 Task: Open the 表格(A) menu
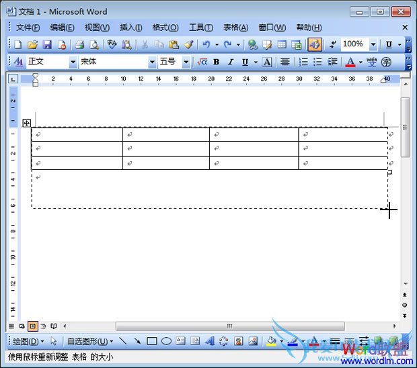click(x=235, y=28)
